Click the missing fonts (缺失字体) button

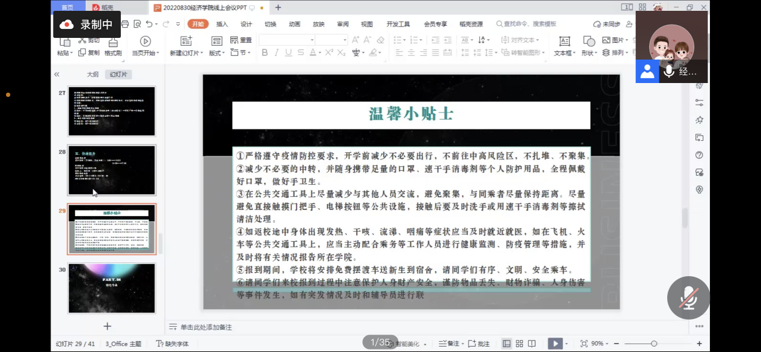(172, 344)
